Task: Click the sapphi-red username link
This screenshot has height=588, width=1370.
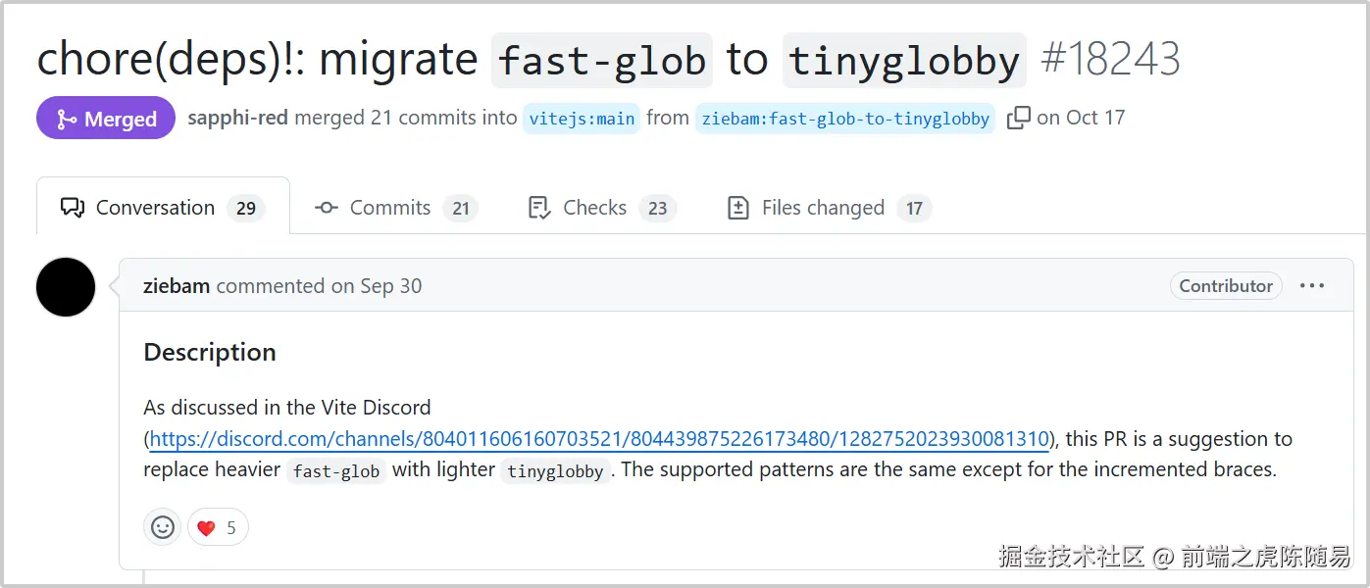Action: click(237, 118)
